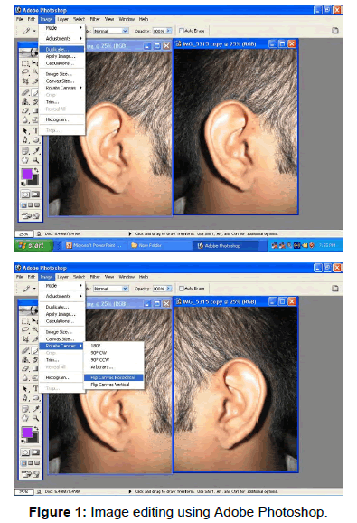This screenshot has width=357, height=523.
Task: Open Opacity slider arrow in upper options bar
Action: (169, 31)
